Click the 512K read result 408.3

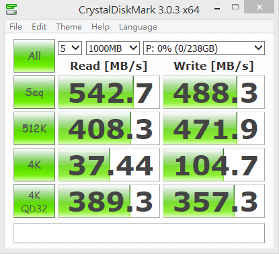click(x=109, y=128)
